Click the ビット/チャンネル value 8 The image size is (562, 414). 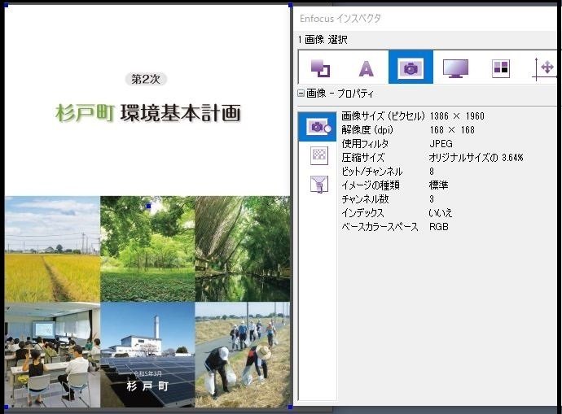click(x=432, y=172)
